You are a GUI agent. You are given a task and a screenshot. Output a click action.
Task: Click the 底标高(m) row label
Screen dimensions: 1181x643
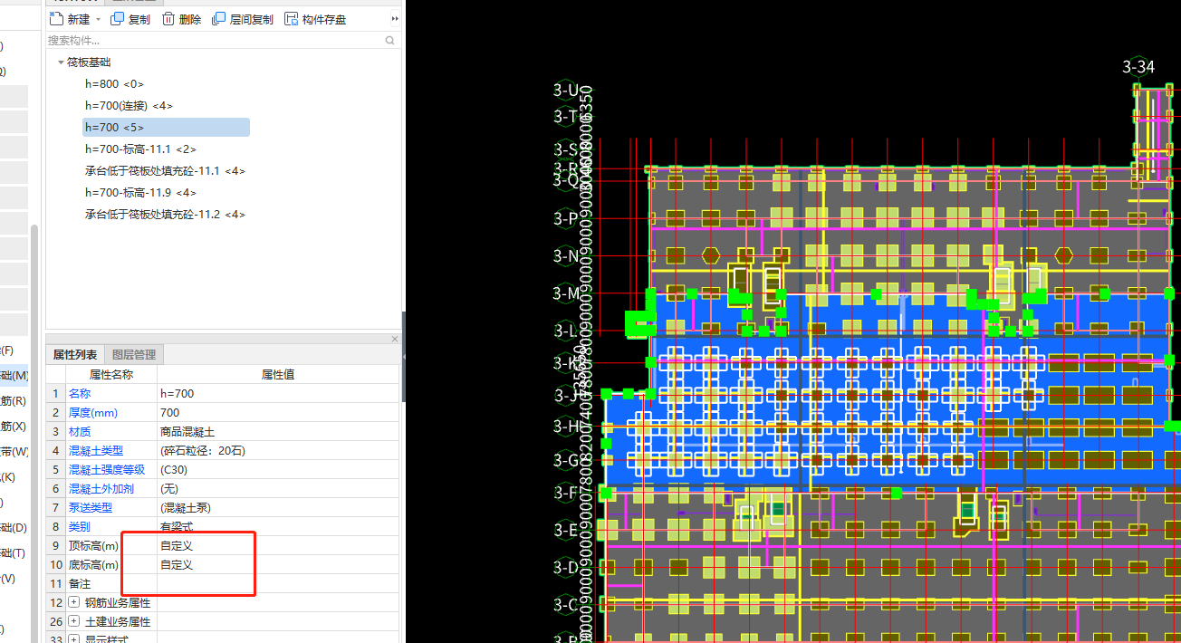click(x=93, y=565)
